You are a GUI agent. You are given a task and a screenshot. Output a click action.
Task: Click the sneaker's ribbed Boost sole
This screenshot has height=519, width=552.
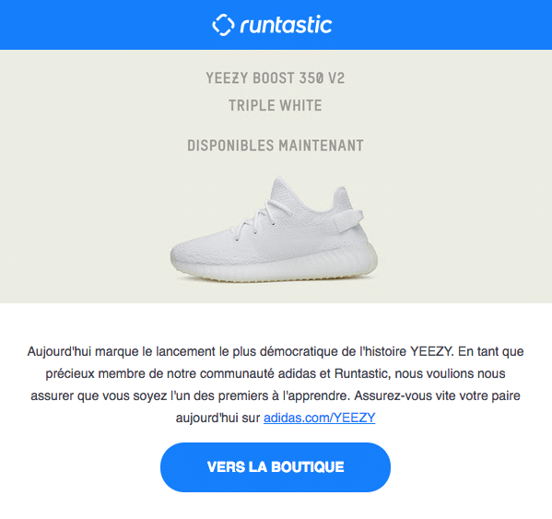[282, 265]
